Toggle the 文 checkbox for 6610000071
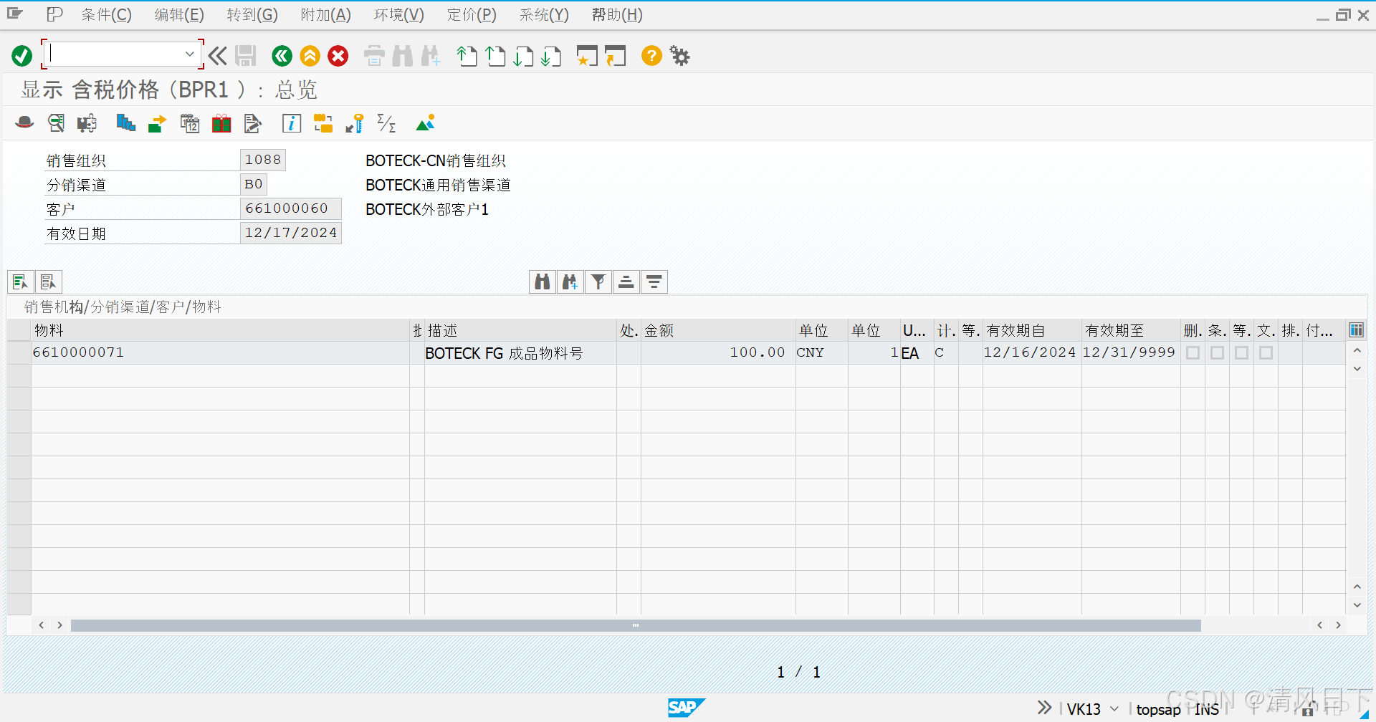The height and width of the screenshot is (722, 1376). click(1266, 352)
